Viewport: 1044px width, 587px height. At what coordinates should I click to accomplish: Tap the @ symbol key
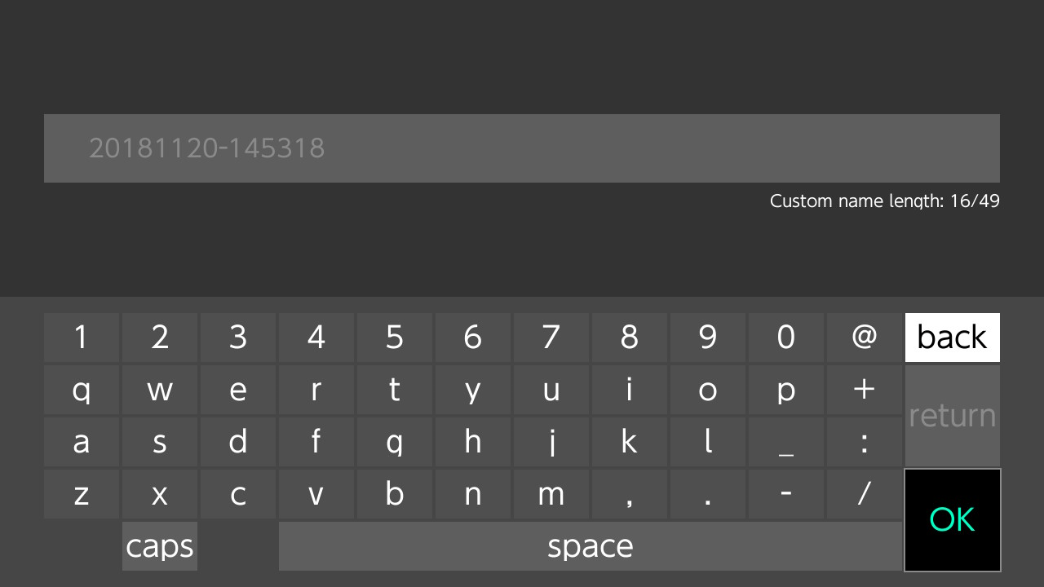(865, 338)
